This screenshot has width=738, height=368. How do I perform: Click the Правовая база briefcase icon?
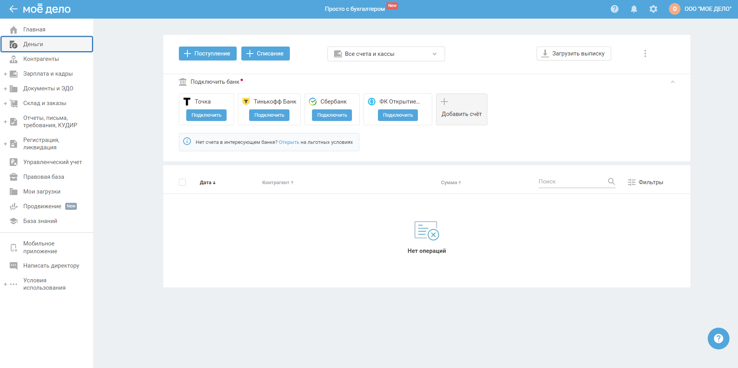[x=14, y=177]
